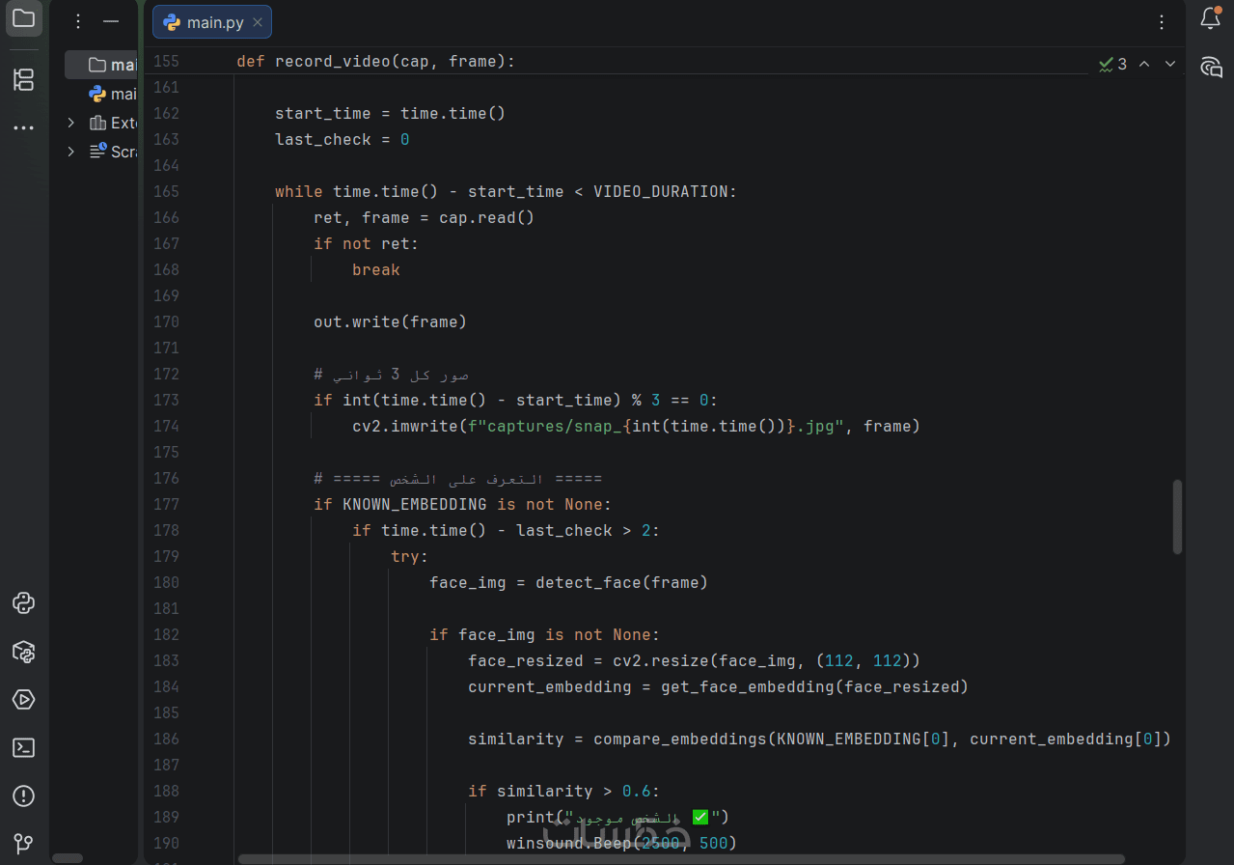Image resolution: width=1234 pixels, height=865 pixels.
Task: Open the Python Console tool window
Action: pyautogui.click(x=23, y=603)
